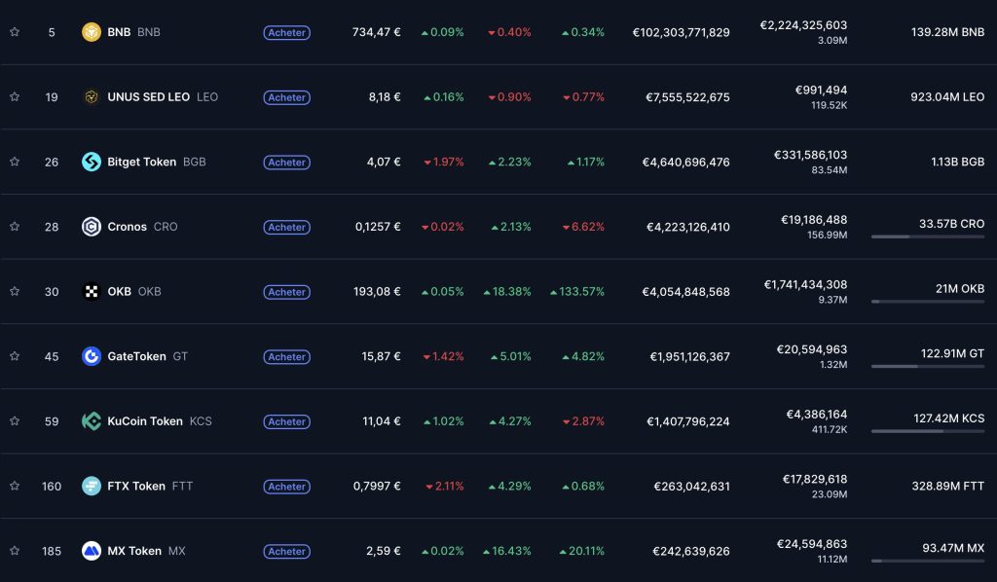Screen dimensions: 997x582
Task: Click the GateToken logo icon
Action: [92, 356]
